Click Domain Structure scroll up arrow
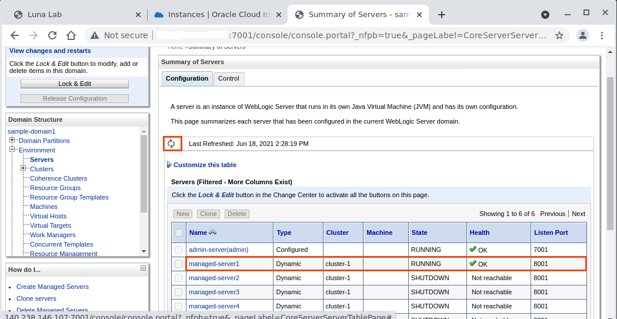617x319 pixels. click(x=144, y=131)
